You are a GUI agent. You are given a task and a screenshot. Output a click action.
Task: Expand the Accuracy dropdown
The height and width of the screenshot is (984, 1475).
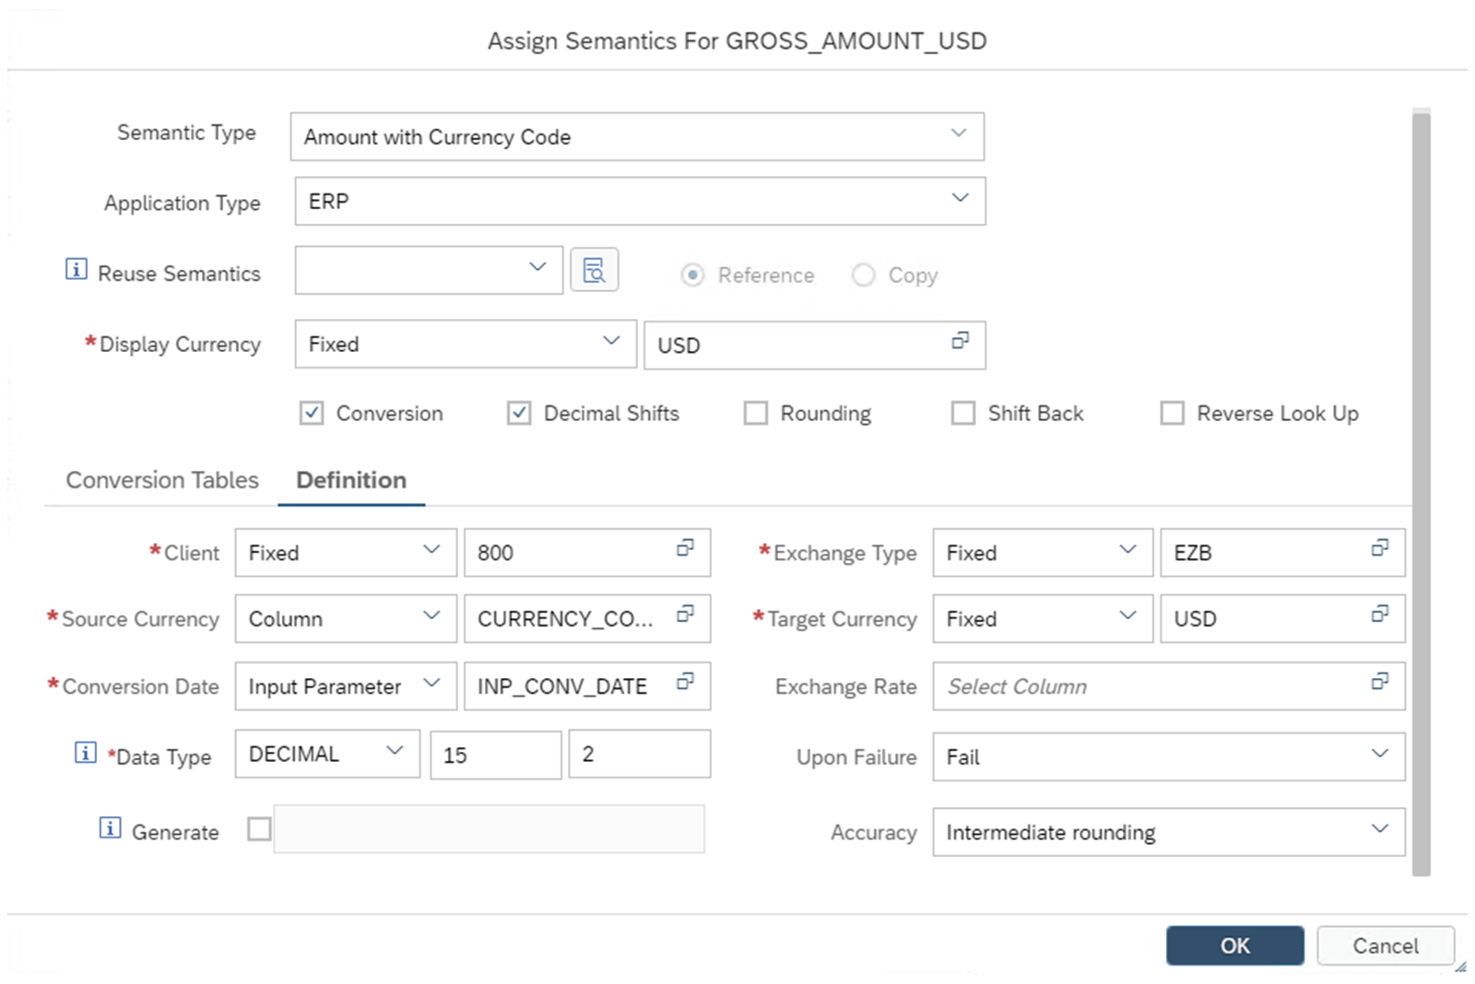(x=1379, y=829)
